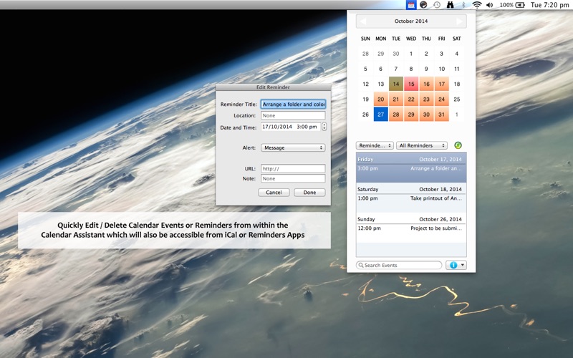The width and height of the screenshot is (573, 358).
Task: Click the Location field
Action: click(293, 115)
